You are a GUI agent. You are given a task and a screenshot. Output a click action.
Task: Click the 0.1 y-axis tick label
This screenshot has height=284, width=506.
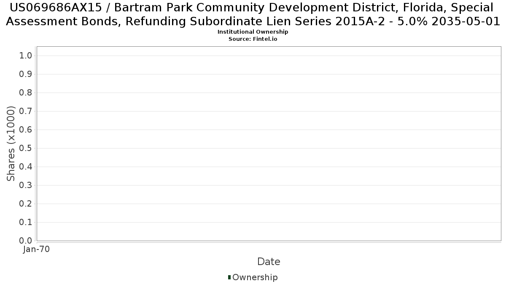pyautogui.click(x=26, y=223)
